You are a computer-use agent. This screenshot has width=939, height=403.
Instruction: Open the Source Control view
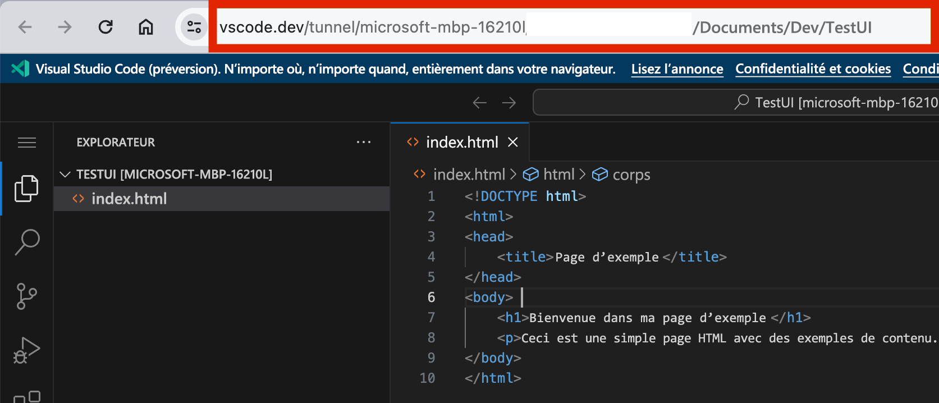26,296
